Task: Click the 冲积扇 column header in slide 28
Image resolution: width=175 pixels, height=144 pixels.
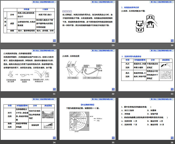Action: 26,9
